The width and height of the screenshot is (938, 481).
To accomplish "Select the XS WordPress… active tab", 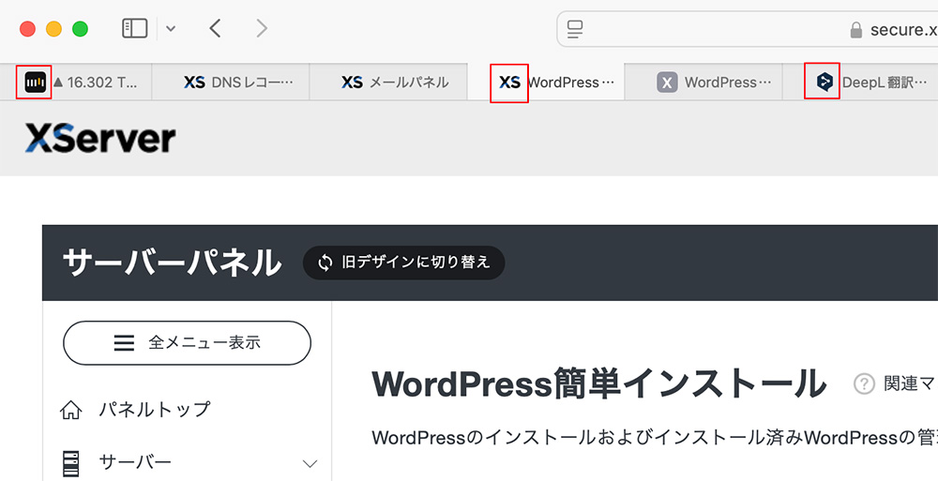I will (x=546, y=82).
